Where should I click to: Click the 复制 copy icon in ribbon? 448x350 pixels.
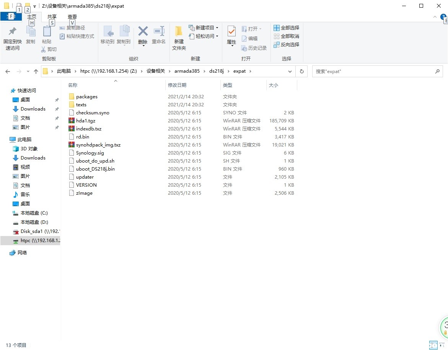point(31,35)
